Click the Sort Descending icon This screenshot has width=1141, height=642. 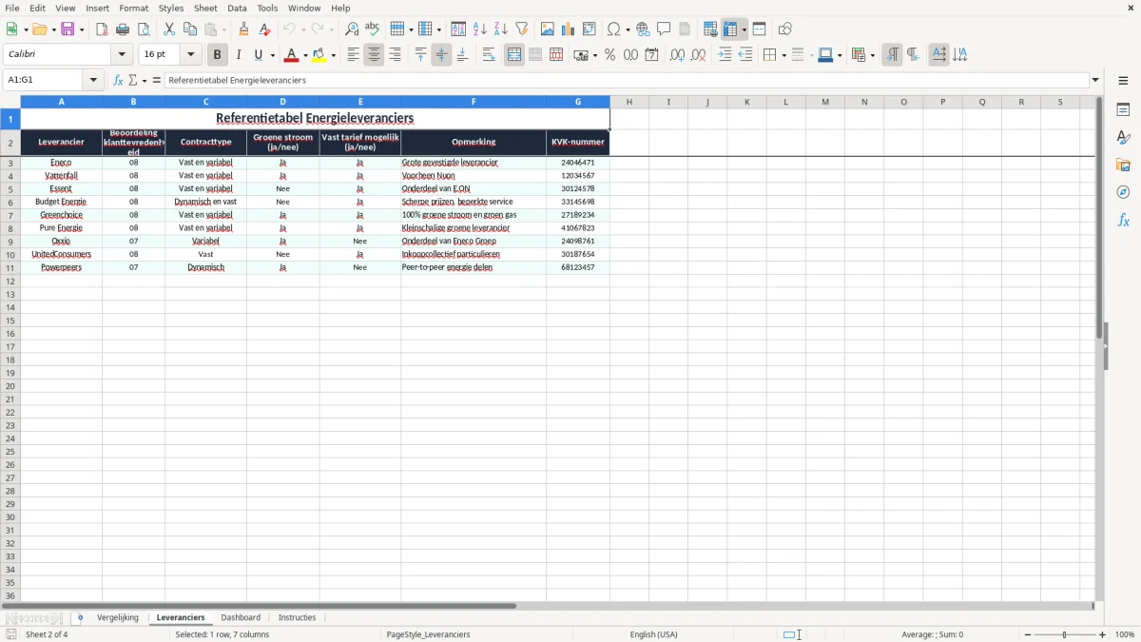(501, 29)
